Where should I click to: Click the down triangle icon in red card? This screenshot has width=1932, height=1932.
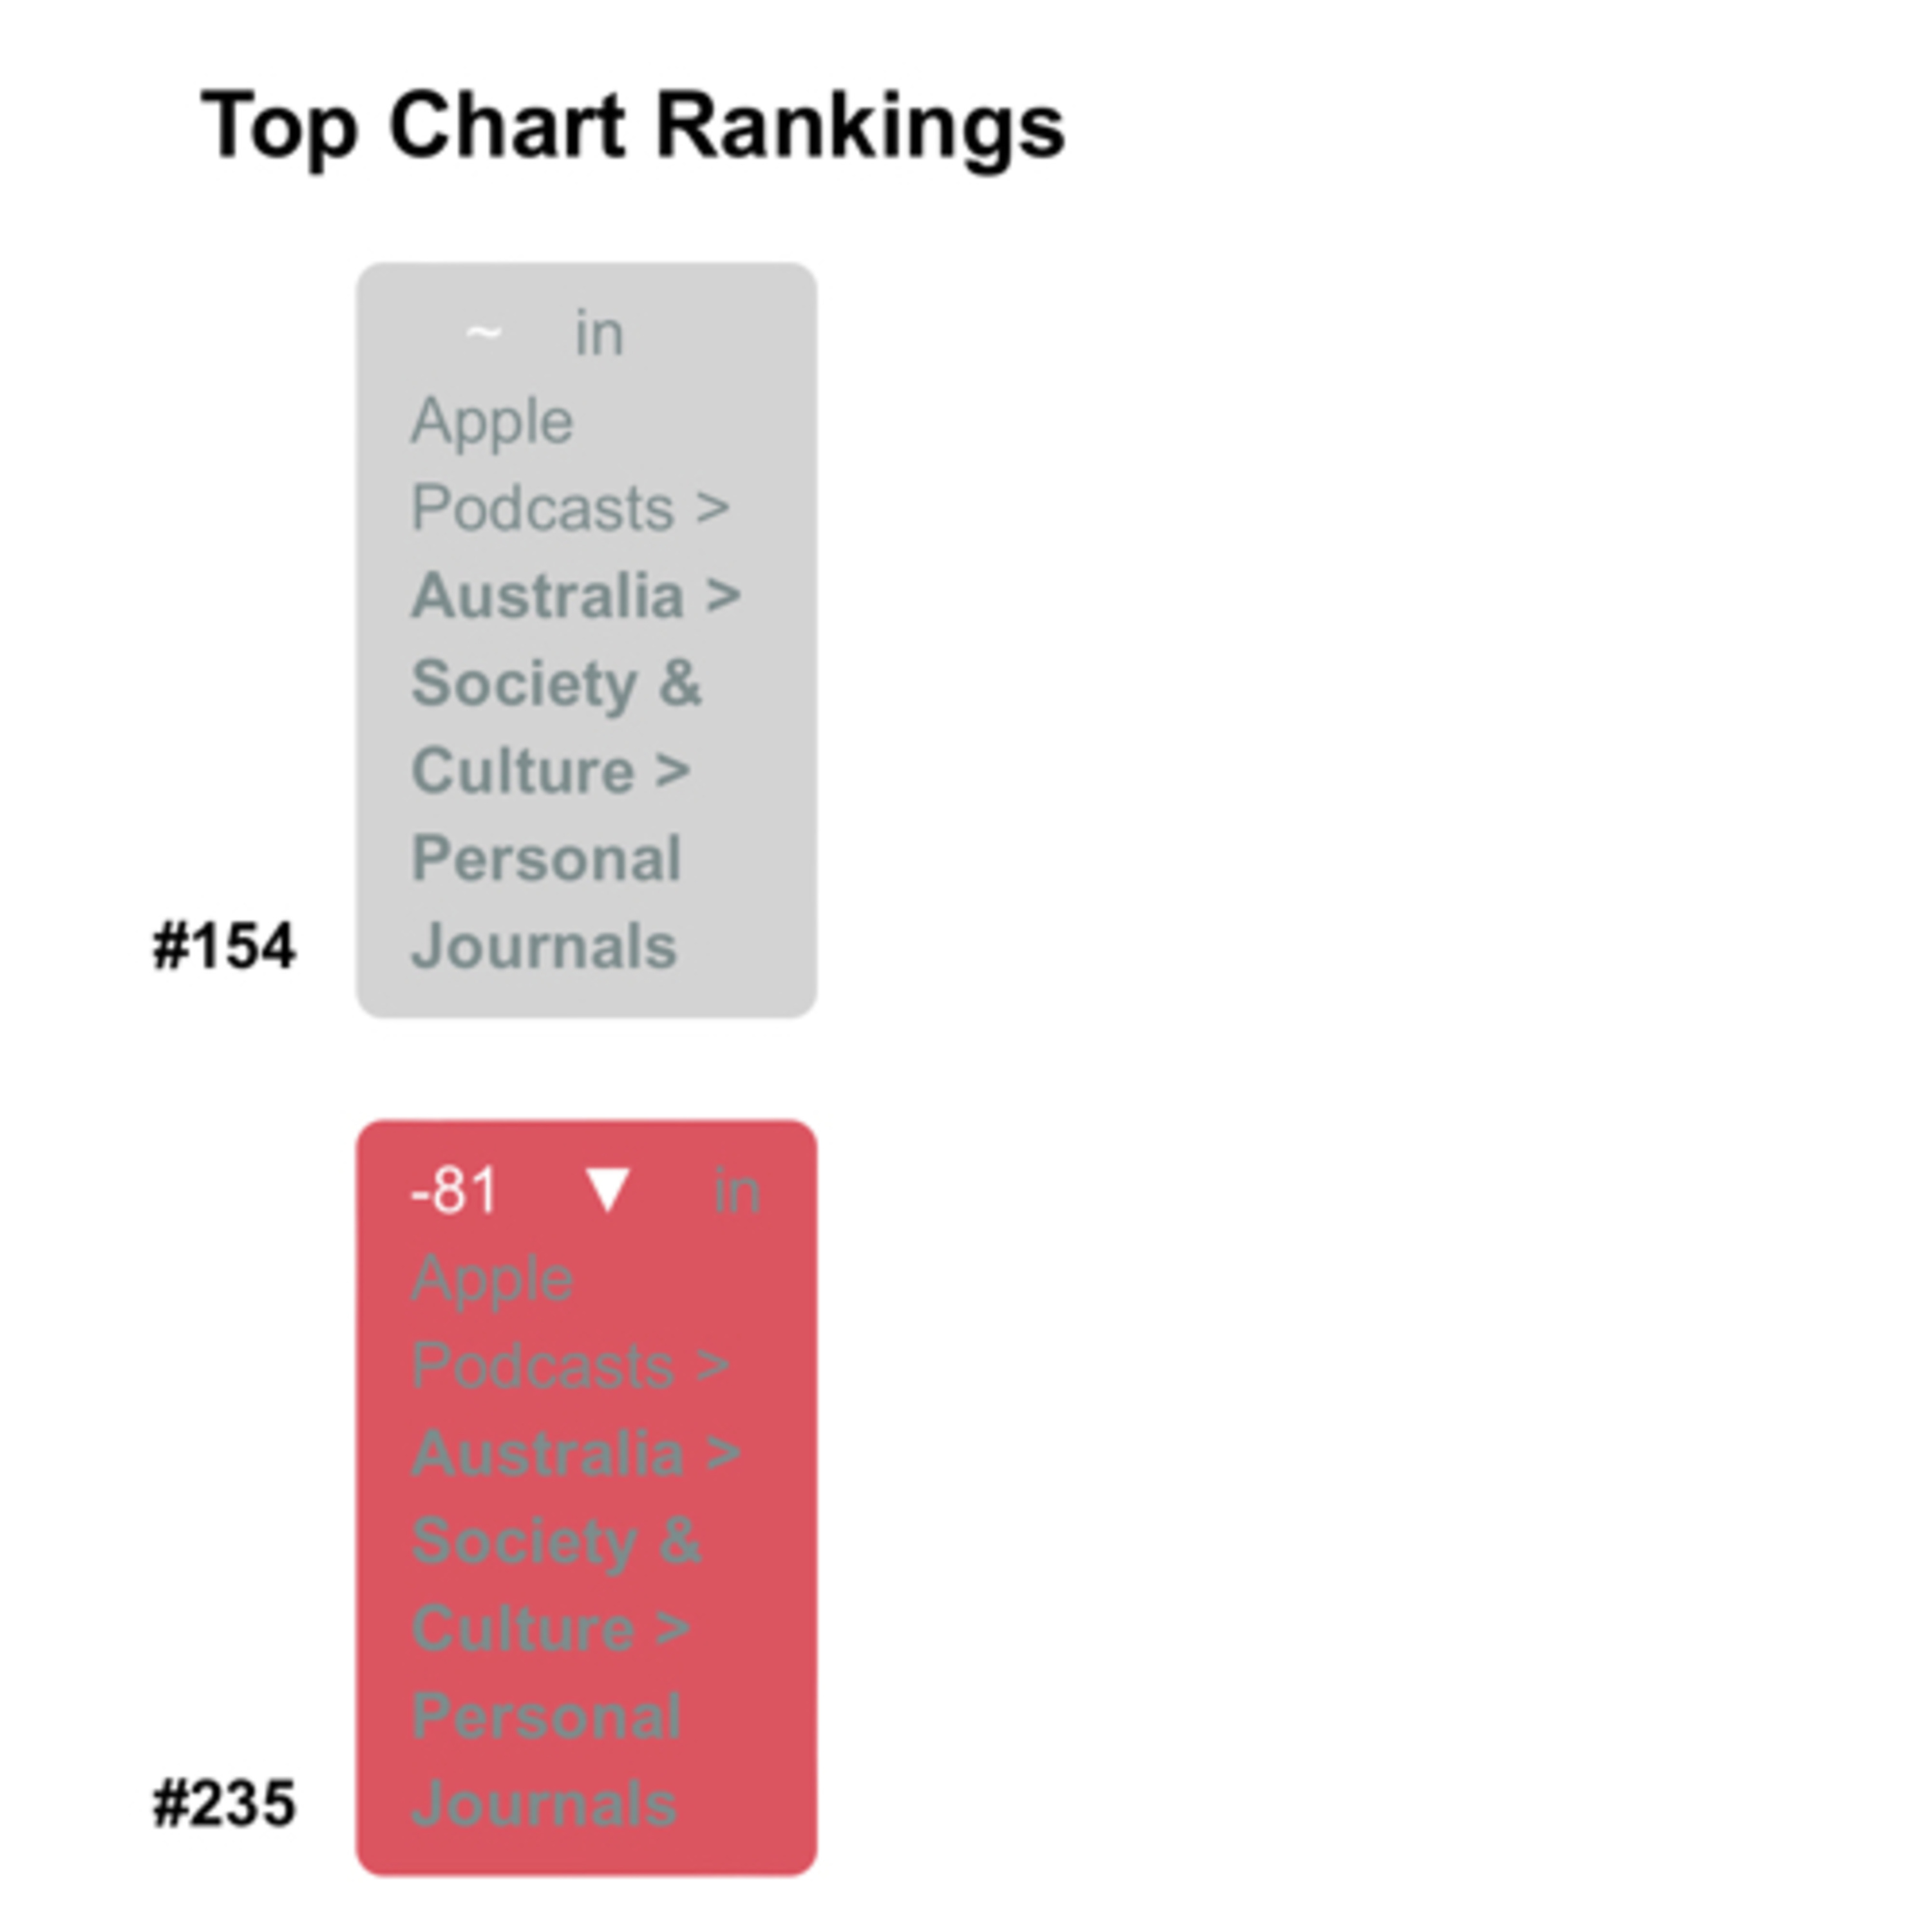tap(607, 1191)
